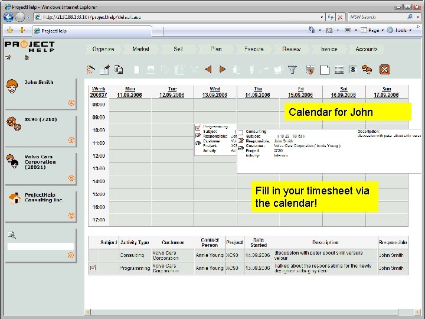Click the Programming cell in the activity table
The width and height of the screenshot is (425, 319).
tap(135, 268)
